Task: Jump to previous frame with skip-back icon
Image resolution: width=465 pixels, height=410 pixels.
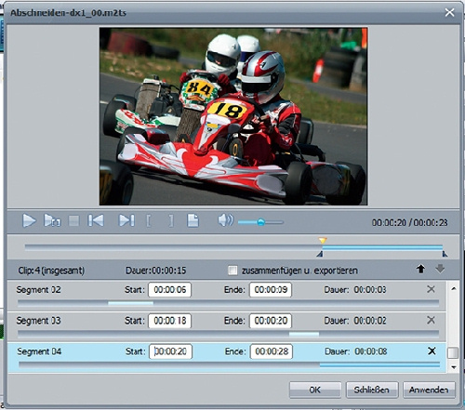Action: [96, 220]
